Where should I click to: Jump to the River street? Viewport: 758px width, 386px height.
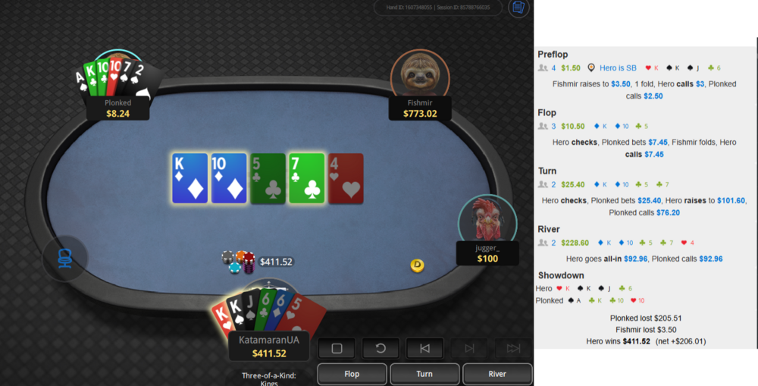click(497, 374)
